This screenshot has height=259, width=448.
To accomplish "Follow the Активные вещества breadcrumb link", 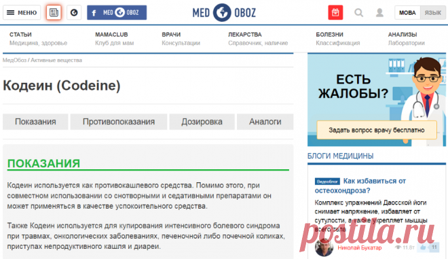I will pos(56,60).
